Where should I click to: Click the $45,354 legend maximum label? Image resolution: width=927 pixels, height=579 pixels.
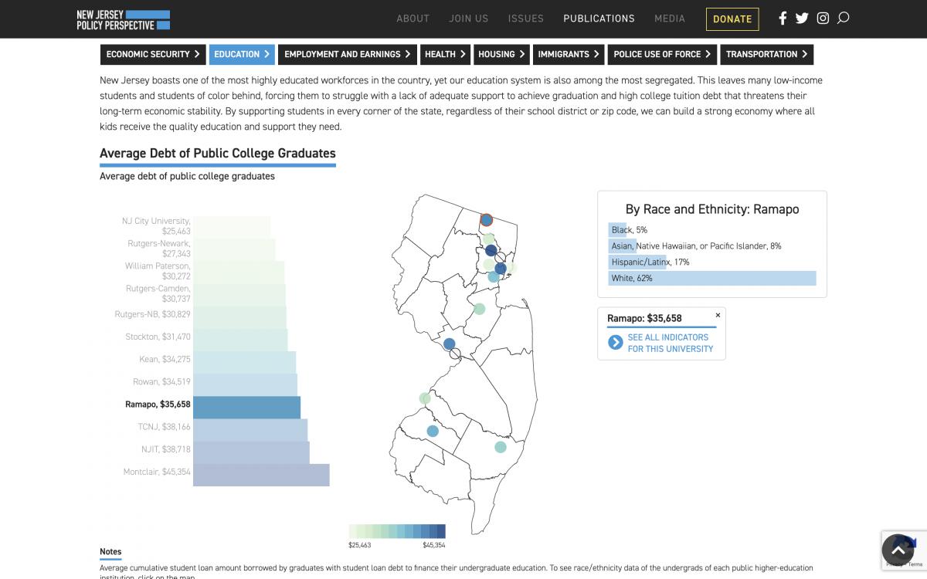[434, 545]
